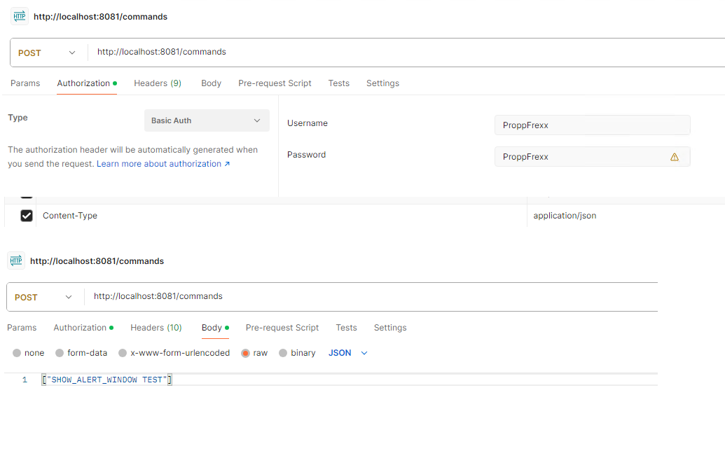Click the HTTP icon beside the lower request title
725x465 pixels.
pyautogui.click(x=16, y=261)
